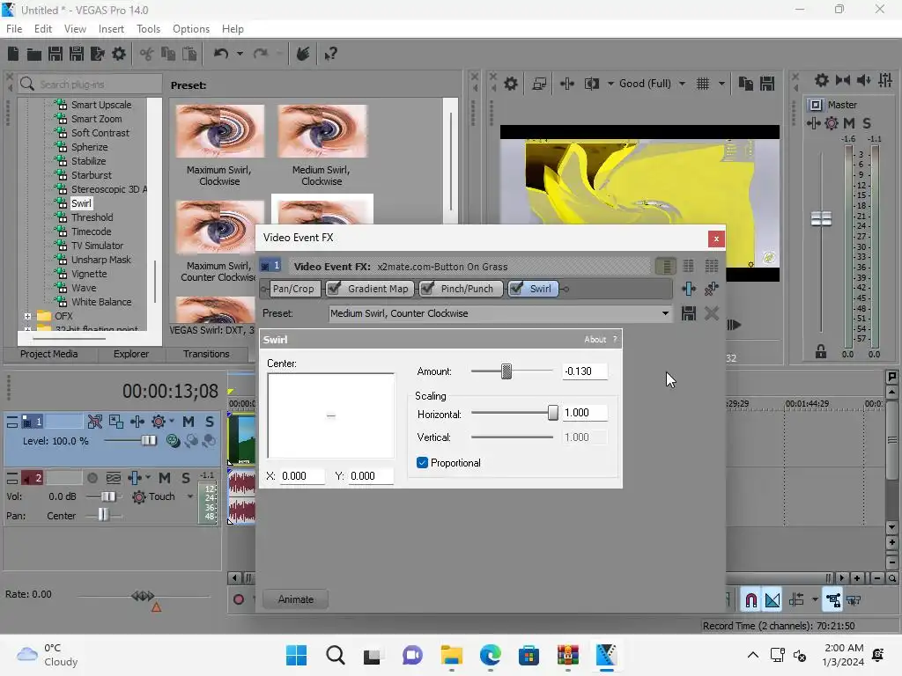
Task: Open Master FX plug-in chain icon
Action: 813,123
